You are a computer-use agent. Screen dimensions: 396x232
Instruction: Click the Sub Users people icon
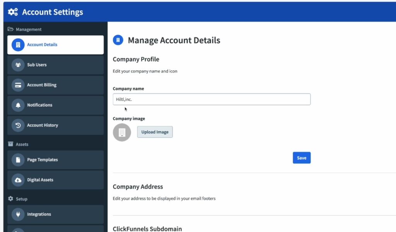[x=18, y=65]
